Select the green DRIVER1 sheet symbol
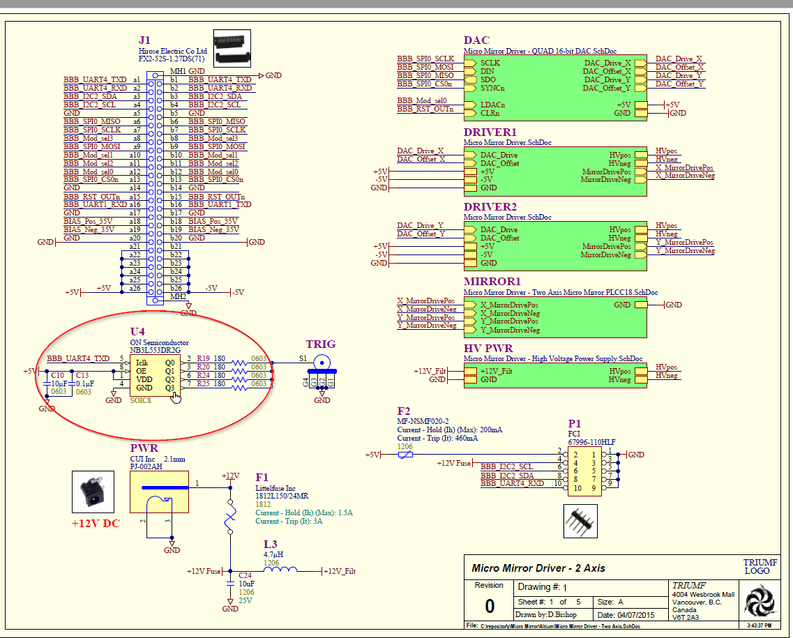Image resolution: width=793 pixels, height=638 pixels. click(x=555, y=171)
